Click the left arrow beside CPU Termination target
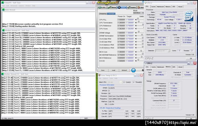198x126 pixels. point(136,23)
